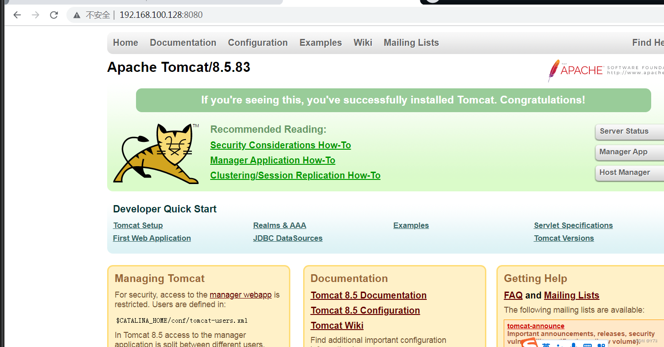This screenshot has width=664, height=347.
Task: Open the Tomcat 8.5 Configuration link
Action: [365, 310]
